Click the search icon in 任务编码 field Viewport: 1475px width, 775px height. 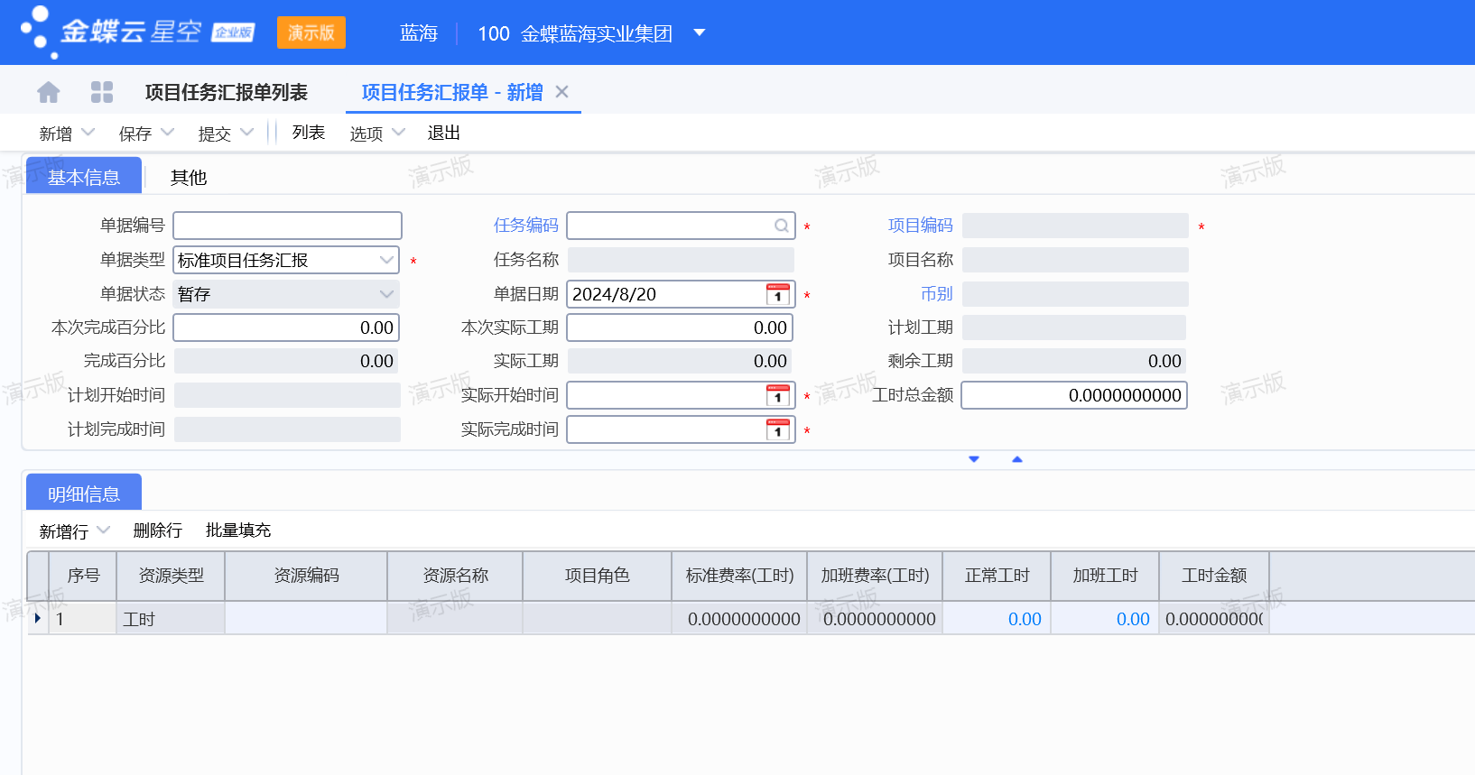pyautogui.click(x=781, y=226)
